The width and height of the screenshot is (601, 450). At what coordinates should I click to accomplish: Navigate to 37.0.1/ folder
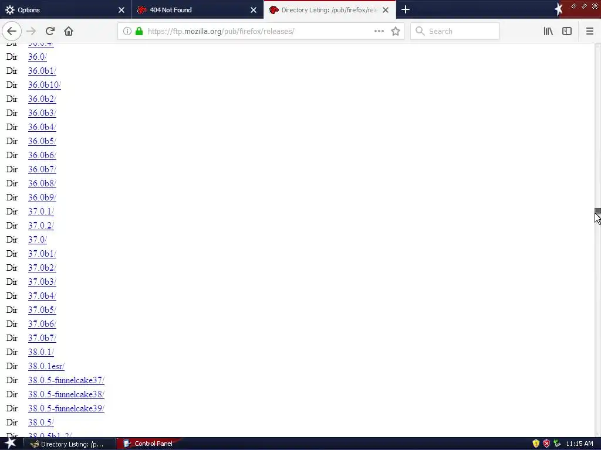(x=41, y=212)
